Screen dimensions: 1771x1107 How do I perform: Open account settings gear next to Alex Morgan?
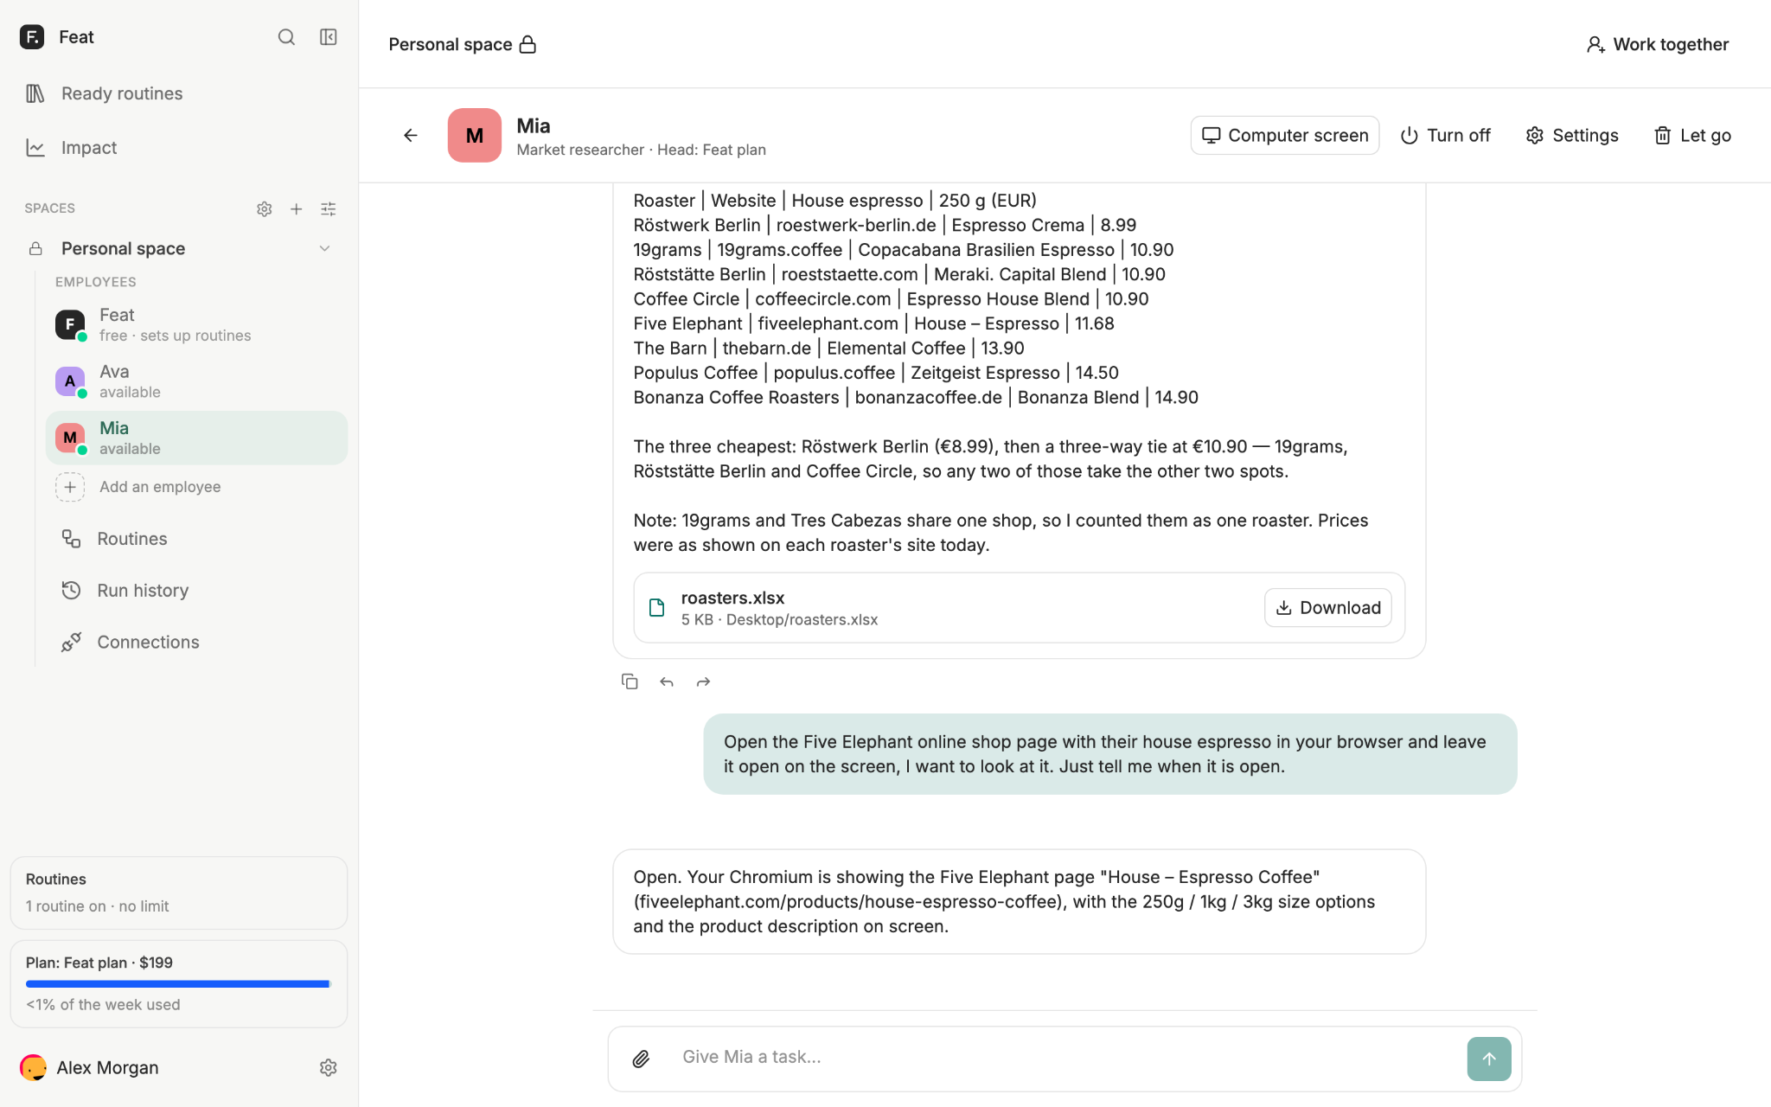tap(329, 1068)
